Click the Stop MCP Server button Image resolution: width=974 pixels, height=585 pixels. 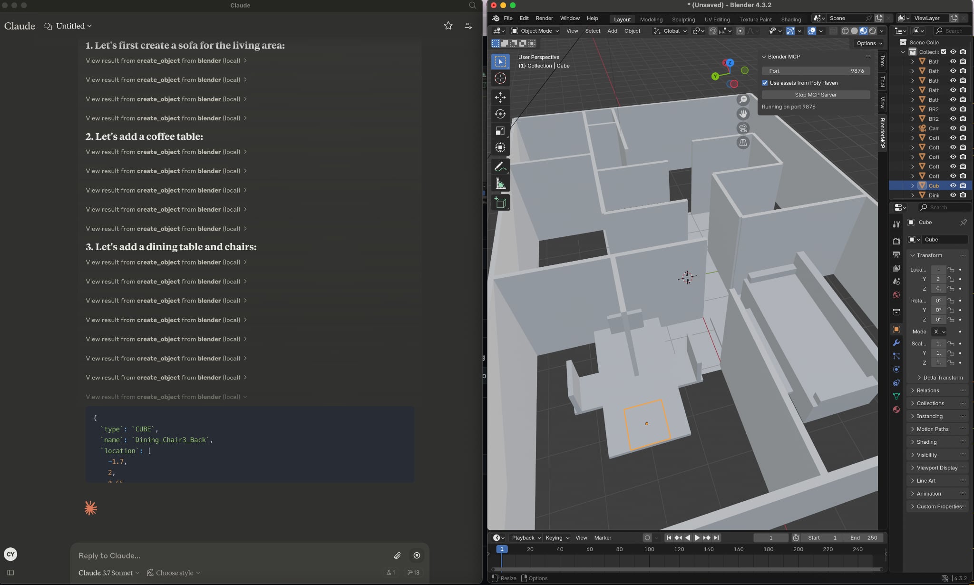click(816, 95)
